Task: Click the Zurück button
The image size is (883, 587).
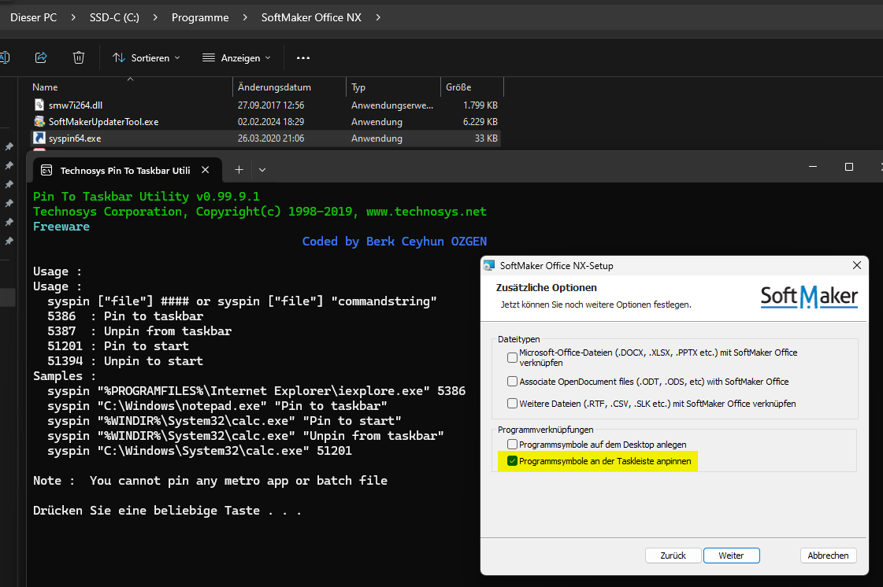Action: 673,556
